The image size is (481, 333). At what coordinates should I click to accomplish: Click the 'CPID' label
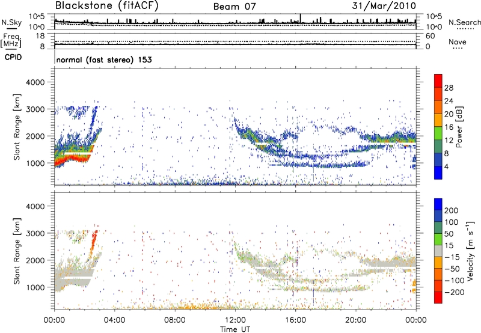[x=13, y=57]
